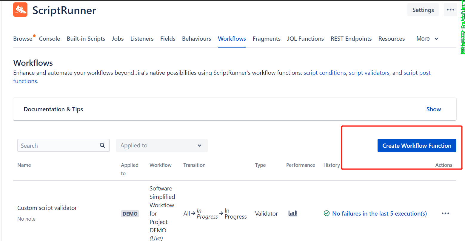Go to the REST Endpoints tab

351,39
